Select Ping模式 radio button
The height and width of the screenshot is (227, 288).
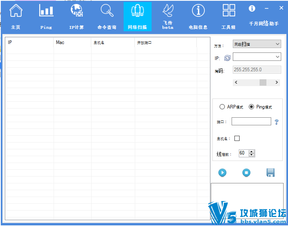click(251, 107)
